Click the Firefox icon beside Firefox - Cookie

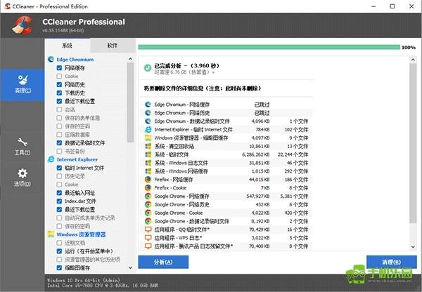[147, 187]
